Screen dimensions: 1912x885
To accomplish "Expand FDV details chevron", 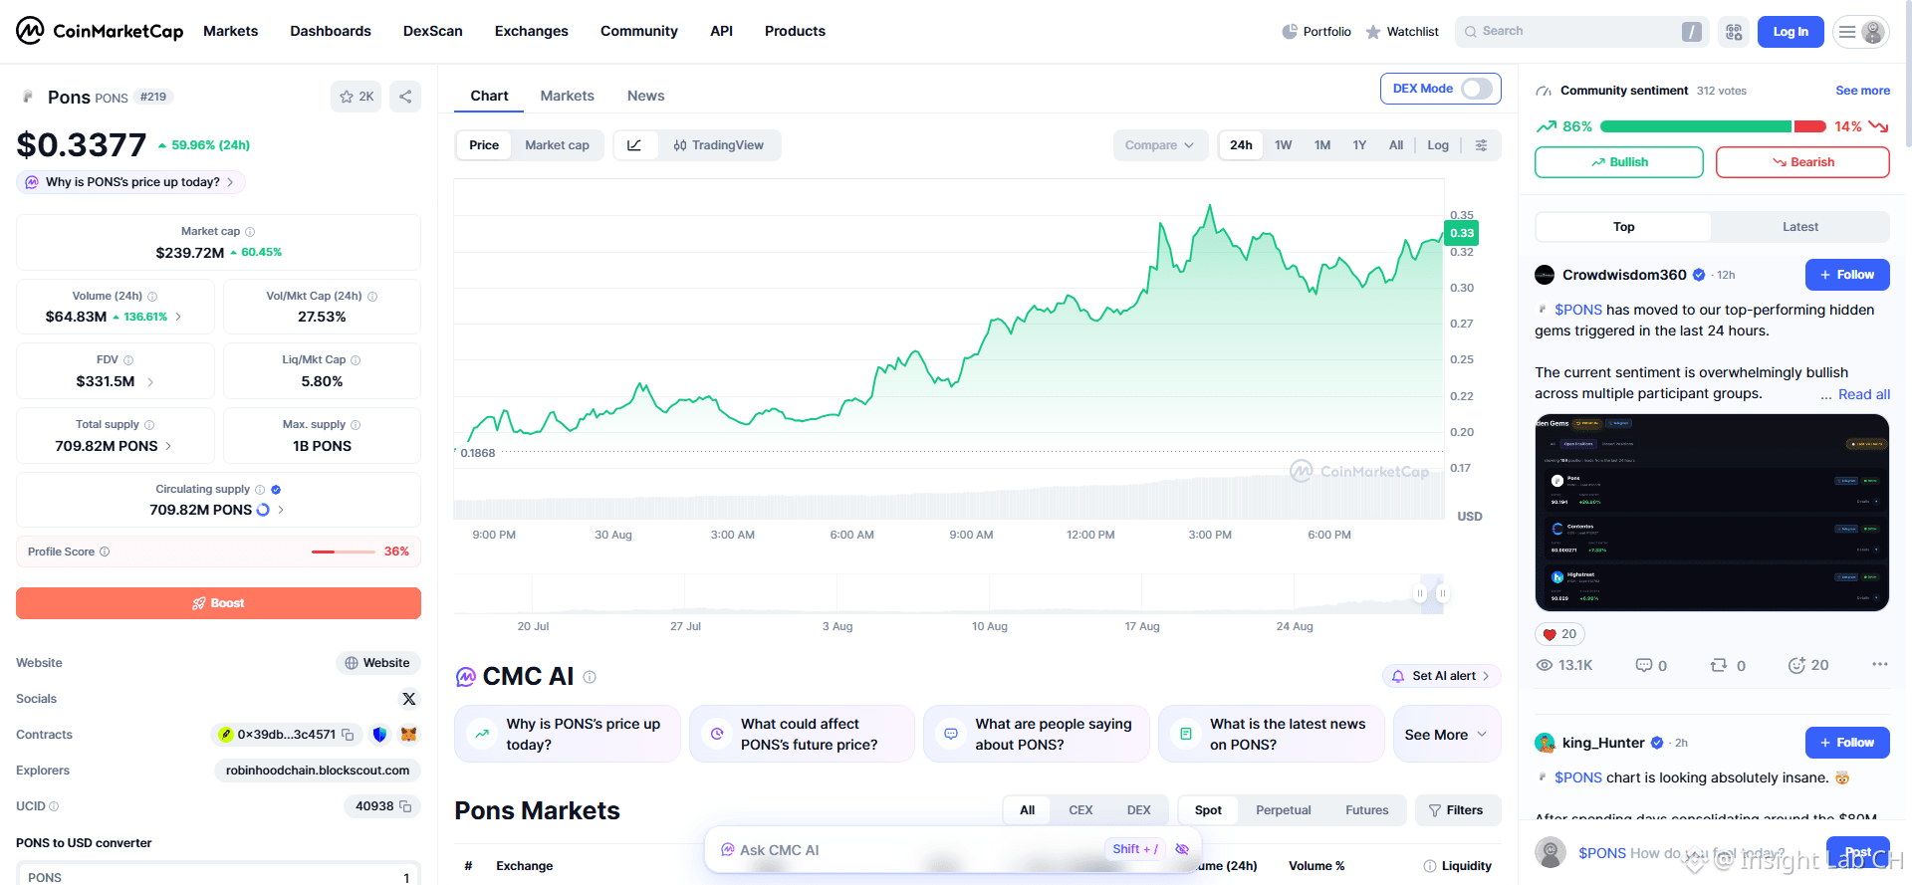I will [150, 381].
